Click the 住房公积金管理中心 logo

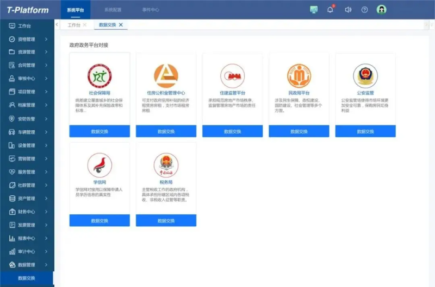click(166, 76)
